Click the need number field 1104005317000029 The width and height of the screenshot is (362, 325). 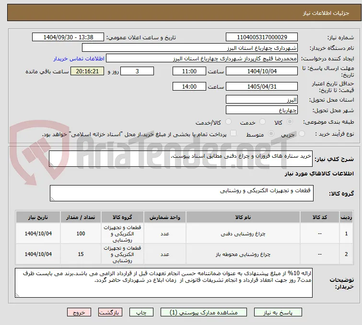[x=262, y=37]
